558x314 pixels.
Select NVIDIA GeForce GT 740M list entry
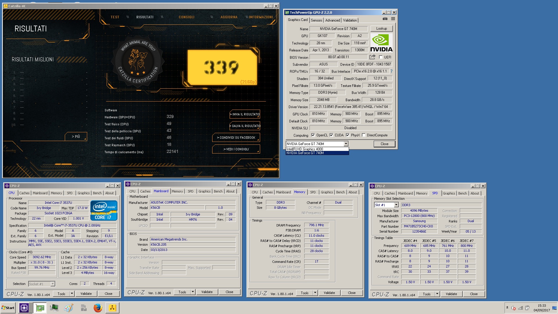point(317,153)
